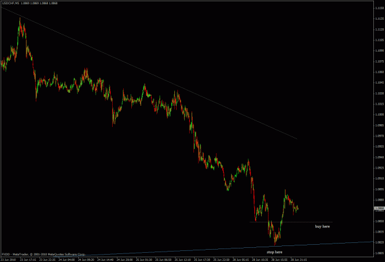Click the 1.0910 price axis label

(x=379, y=178)
